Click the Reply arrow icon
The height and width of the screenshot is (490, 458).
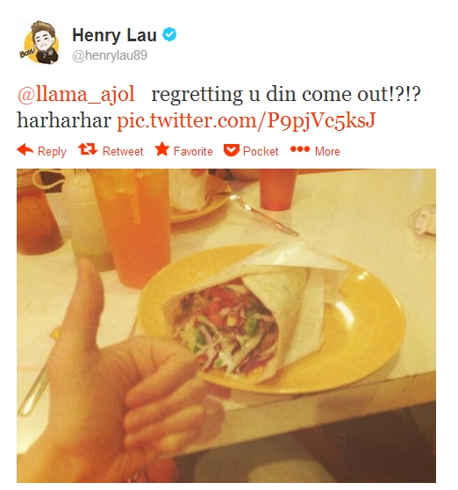(x=25, y=149)
